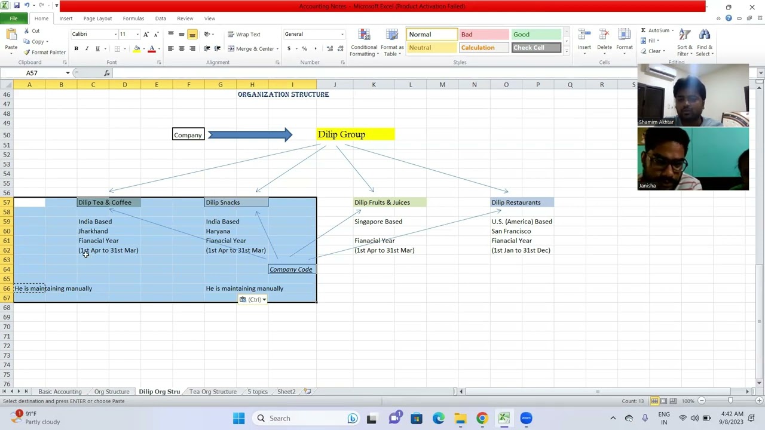Activate the Format Painter brush
This screenshot has height=430, width=765.
point(44,53)
